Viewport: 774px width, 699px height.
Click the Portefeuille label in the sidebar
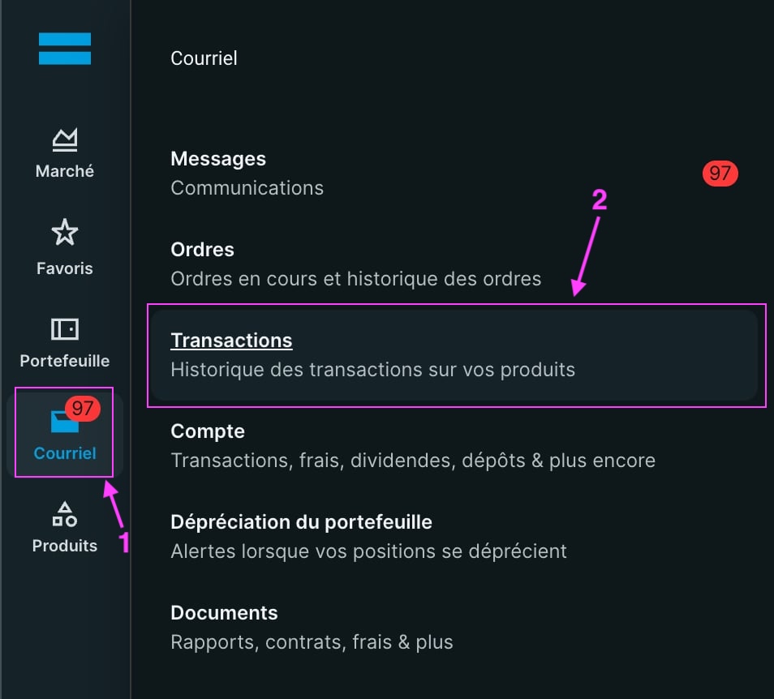tap(65, 361)
